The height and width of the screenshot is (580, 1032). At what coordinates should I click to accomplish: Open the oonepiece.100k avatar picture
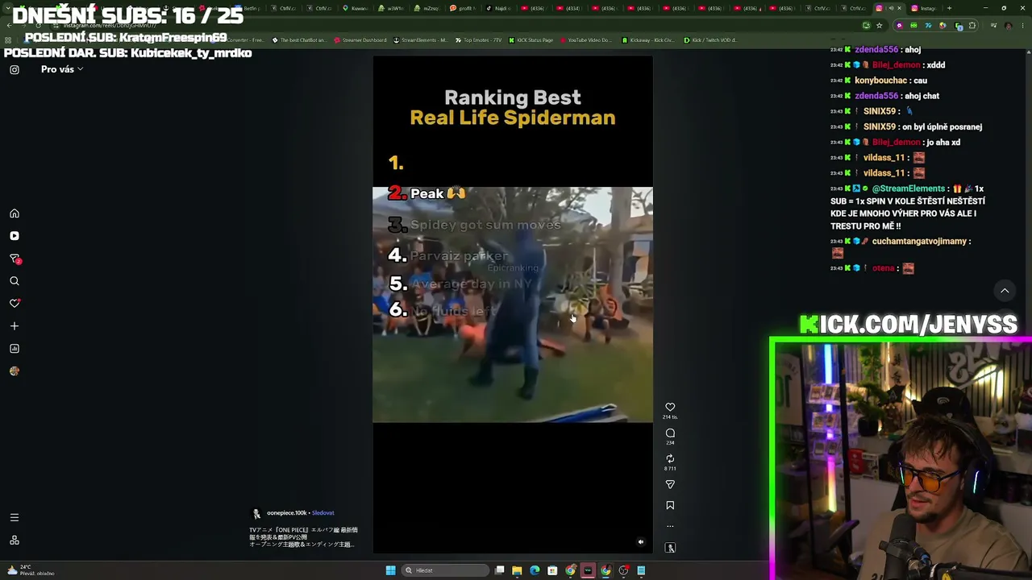tap(256, 513)
